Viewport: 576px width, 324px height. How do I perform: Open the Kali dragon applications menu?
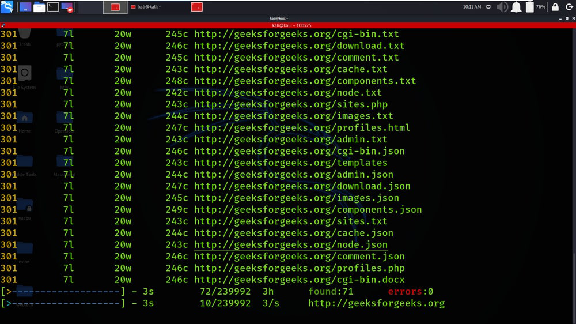(7, 6)
